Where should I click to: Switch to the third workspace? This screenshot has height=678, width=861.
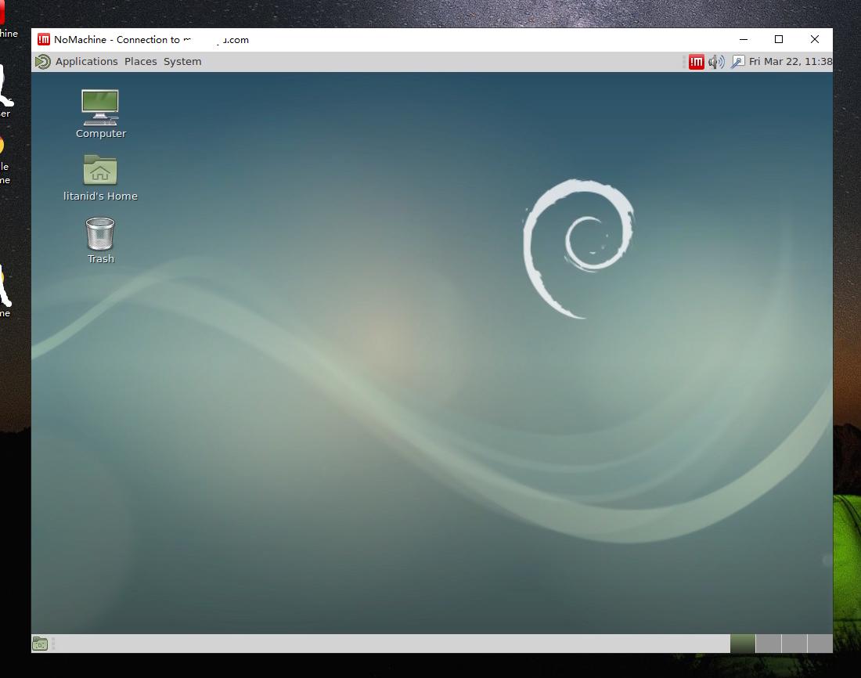[794, 644]
